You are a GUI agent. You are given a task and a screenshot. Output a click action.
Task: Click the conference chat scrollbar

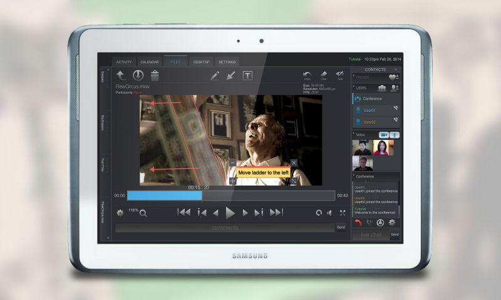pos(399,210)
